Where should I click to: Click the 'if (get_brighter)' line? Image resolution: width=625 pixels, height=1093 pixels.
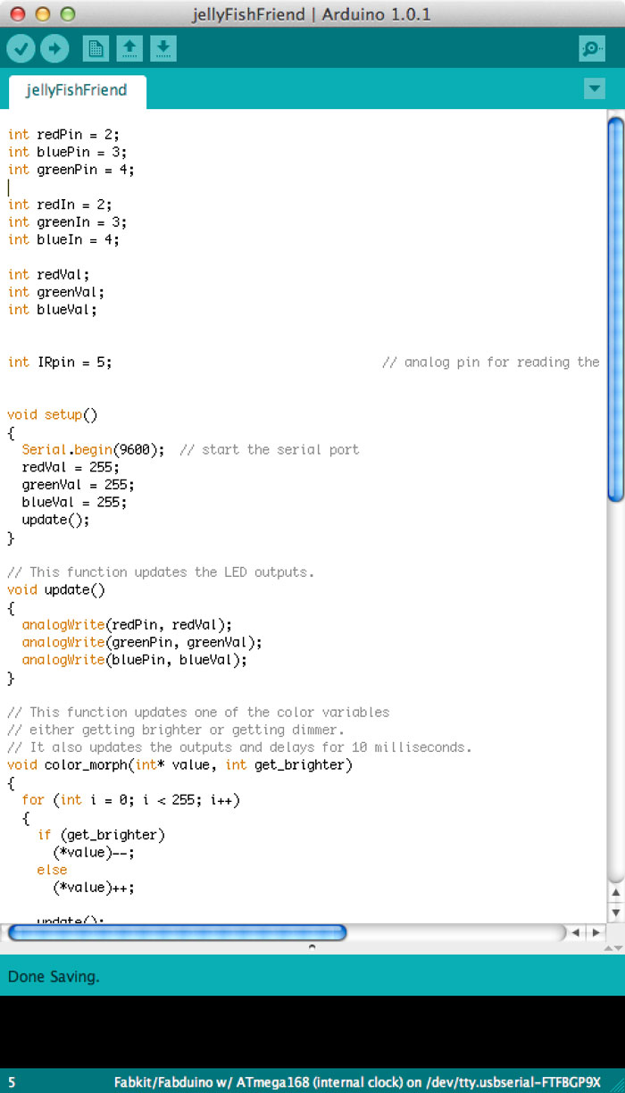[101, 835]
